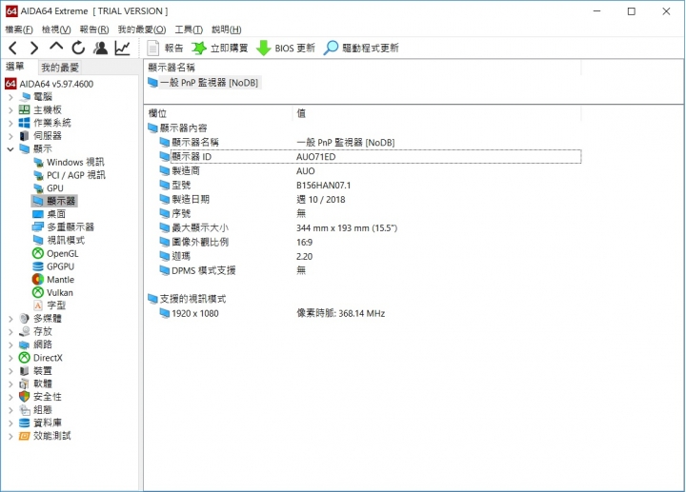
Task: Click the AIDA64 v5.97.4600 root node
Action: 50,84
